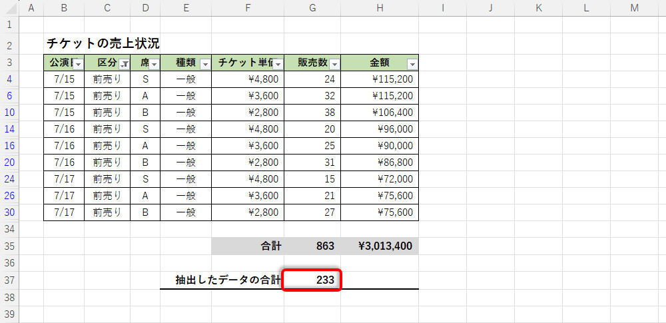
Task: Open the 販売数 column filter dropdown
Action: click(x=335, y=64)
